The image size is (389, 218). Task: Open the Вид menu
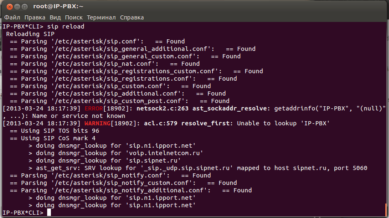coord(55,17)
